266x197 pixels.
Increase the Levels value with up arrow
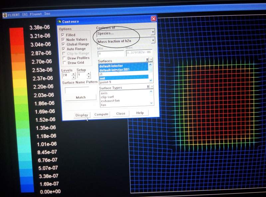[x=73, y=74]
